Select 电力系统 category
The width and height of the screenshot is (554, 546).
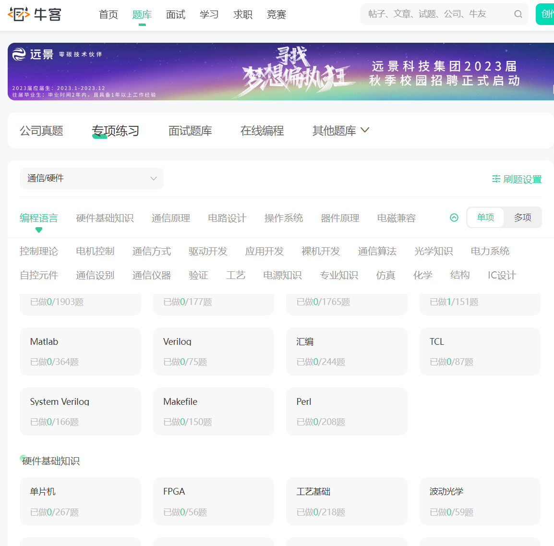click(x=490, y=251)
